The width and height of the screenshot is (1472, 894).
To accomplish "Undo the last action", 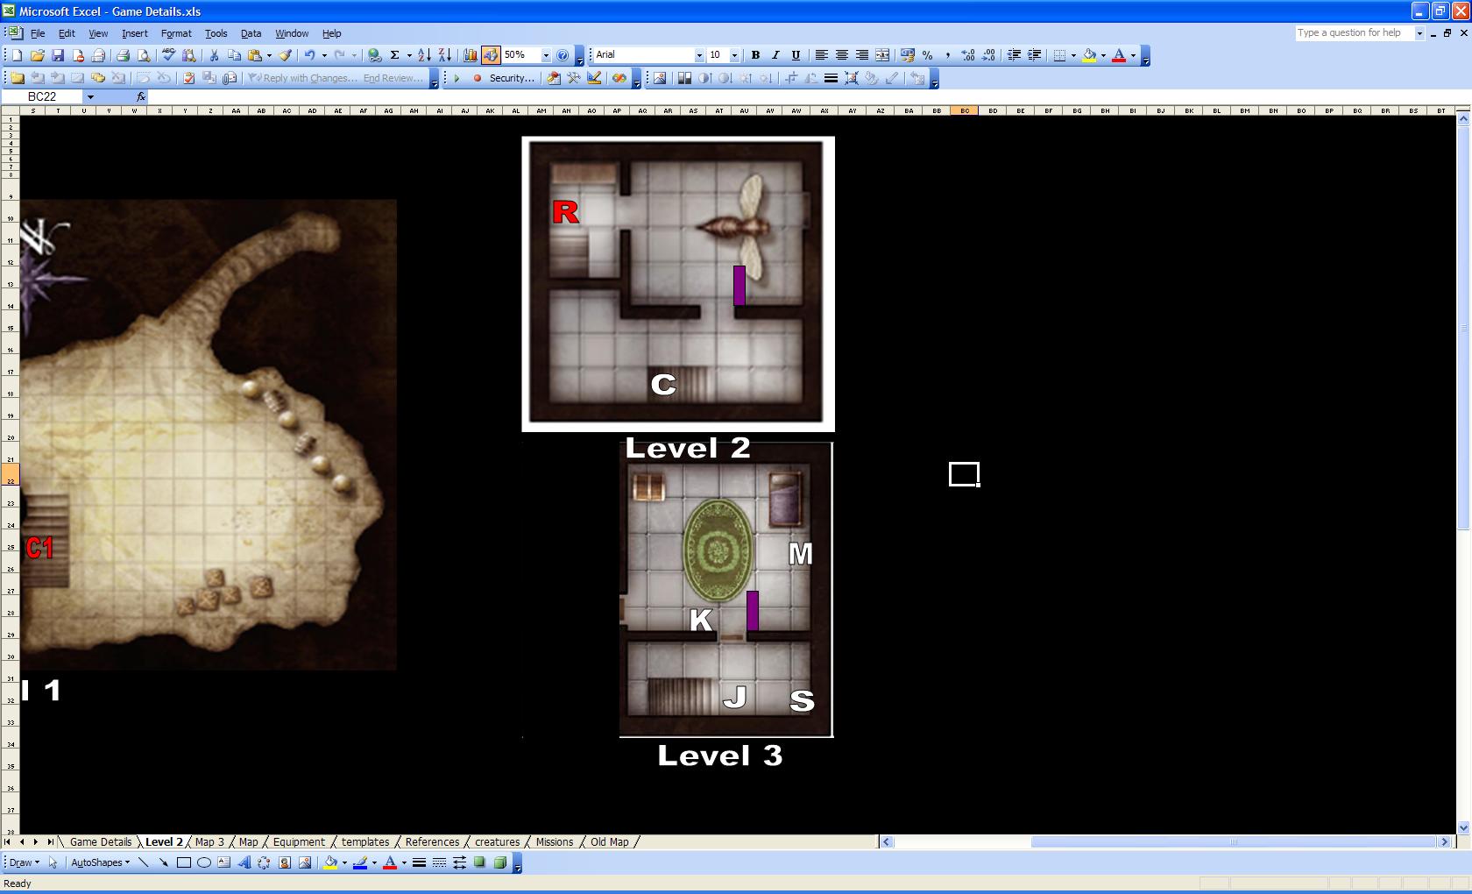I will [309, 55].
